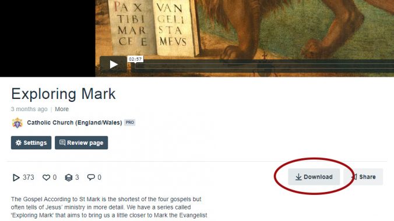Expand the More details link
394x221 pixels.
tap(62, 109)
